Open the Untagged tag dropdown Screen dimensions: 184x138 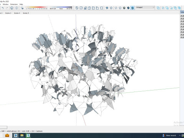click(145, 7)
